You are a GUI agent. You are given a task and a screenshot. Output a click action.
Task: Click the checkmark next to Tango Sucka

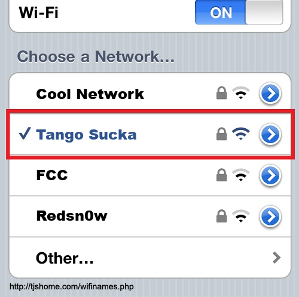[25, 134]
